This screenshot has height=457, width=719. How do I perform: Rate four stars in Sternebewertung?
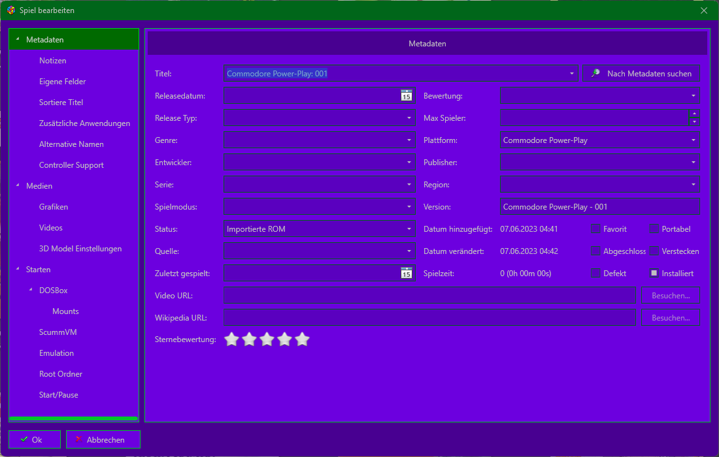pyautogui.click(x=284, y=339)
